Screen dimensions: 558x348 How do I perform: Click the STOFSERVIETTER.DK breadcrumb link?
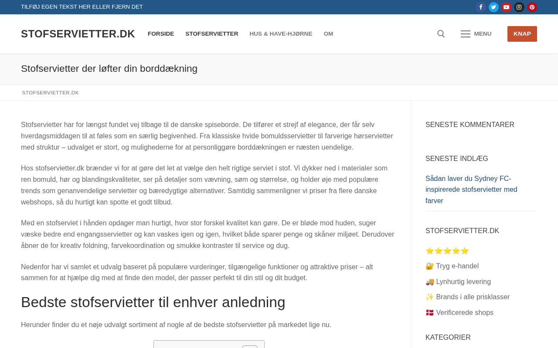pos(51,93)
